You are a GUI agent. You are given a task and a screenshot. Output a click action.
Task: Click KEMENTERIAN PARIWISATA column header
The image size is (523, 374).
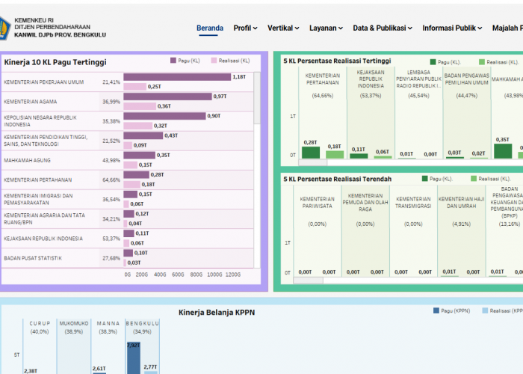(318, 203)
